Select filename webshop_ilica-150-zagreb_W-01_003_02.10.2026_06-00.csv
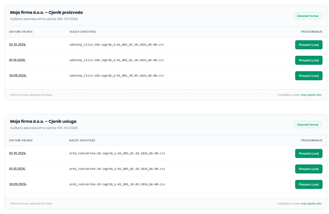Image resolution: width=329 pixels, height=214 pixels. click(x=117, y=45)
